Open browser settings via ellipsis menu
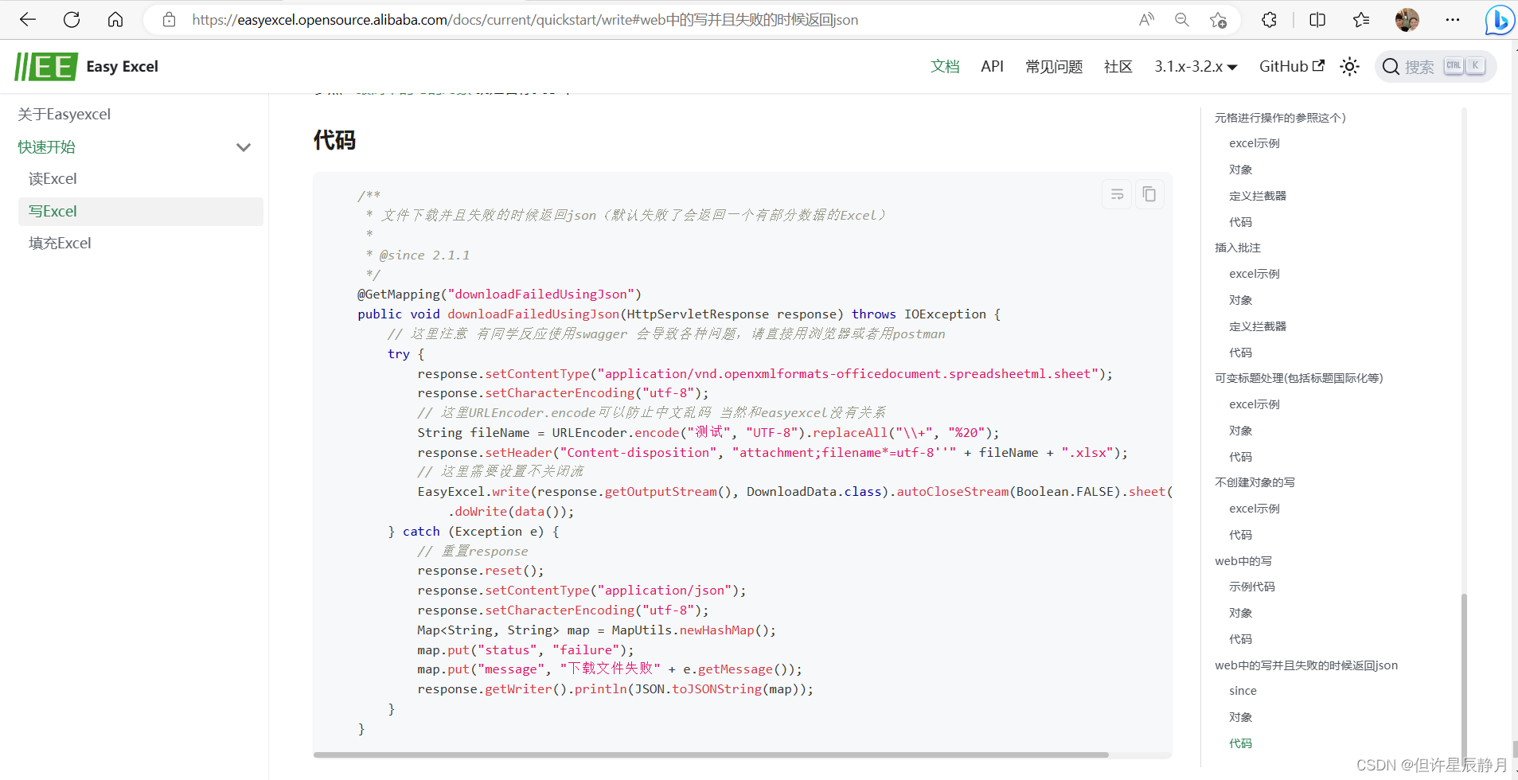This screenshot has width=1518, height=780. tap(1453, 19)
